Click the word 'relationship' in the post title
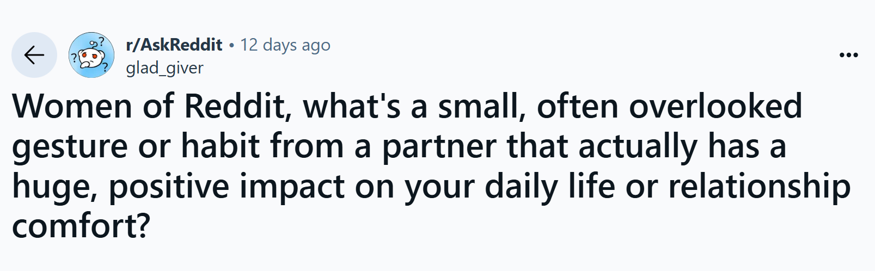 click(x=758, y=187)
